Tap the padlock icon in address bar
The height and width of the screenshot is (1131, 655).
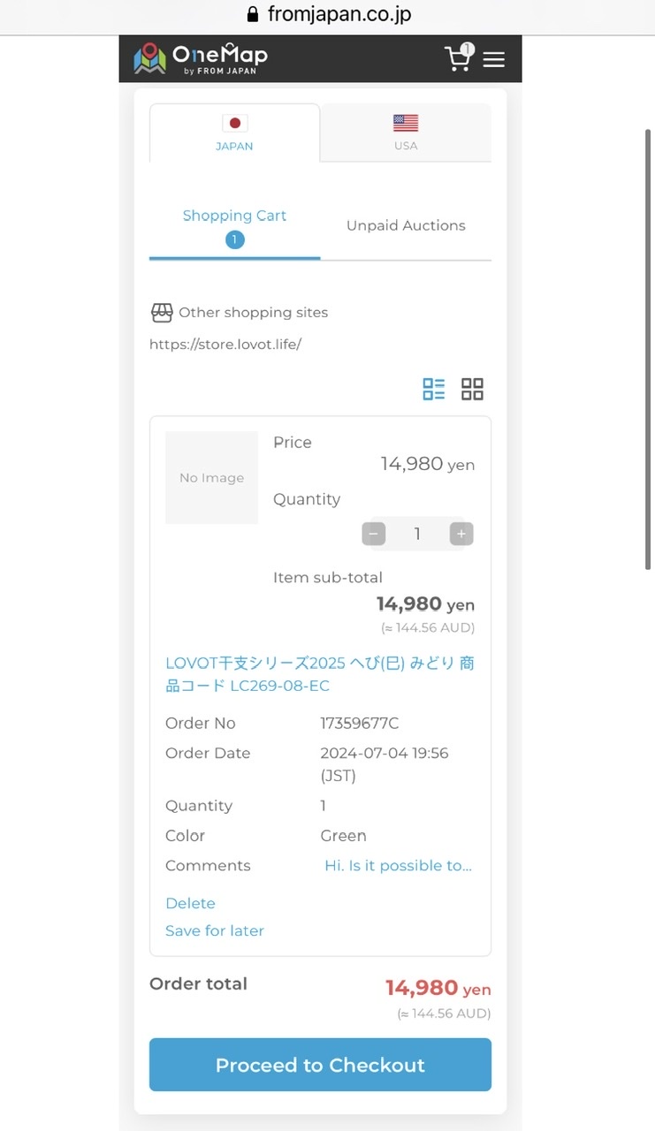point(253,15)
